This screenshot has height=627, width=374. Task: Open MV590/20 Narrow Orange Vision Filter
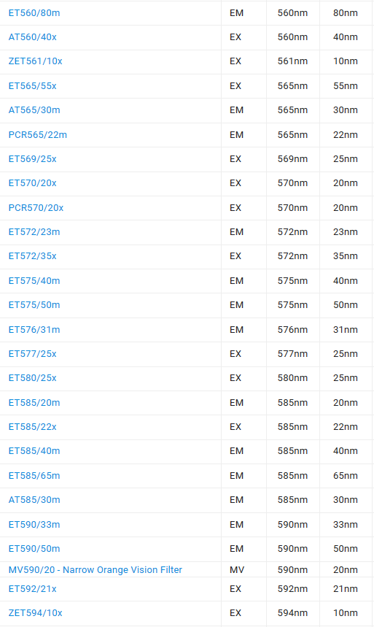click(x=95, y=570)
